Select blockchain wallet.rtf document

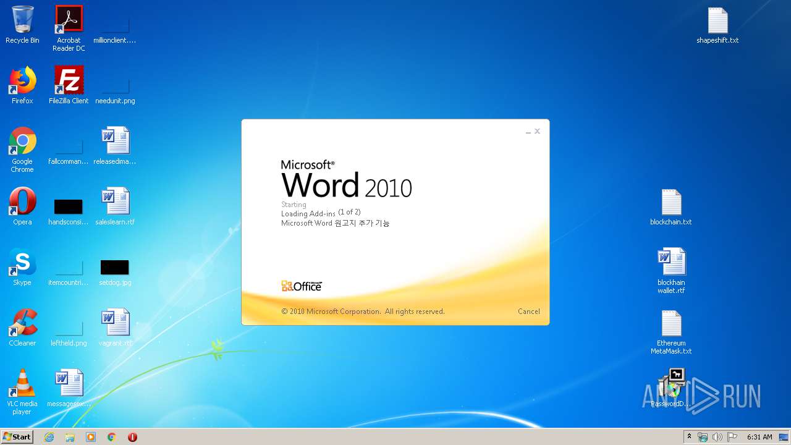[x=671, y=271]
